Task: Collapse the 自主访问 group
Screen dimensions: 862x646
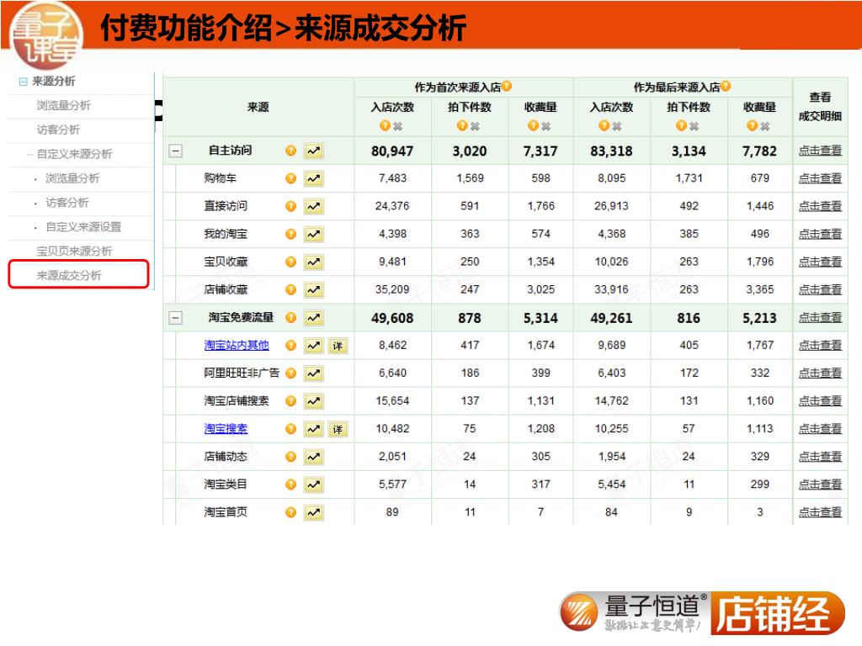Action: tap(175, 151)
